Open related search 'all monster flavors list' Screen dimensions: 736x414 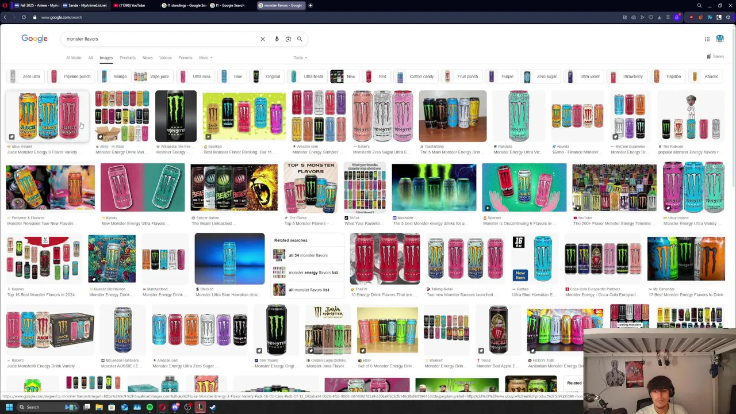[x=307, y=290]
